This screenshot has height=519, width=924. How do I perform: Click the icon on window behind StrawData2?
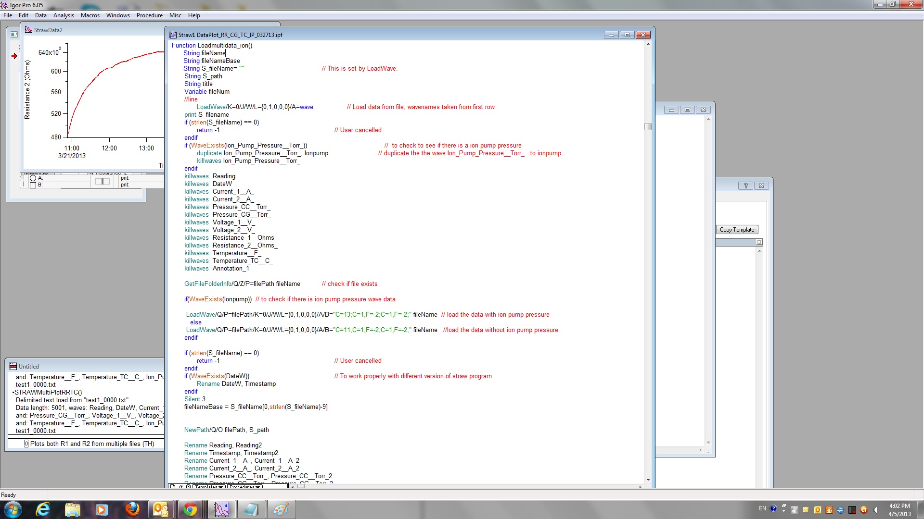14,34
